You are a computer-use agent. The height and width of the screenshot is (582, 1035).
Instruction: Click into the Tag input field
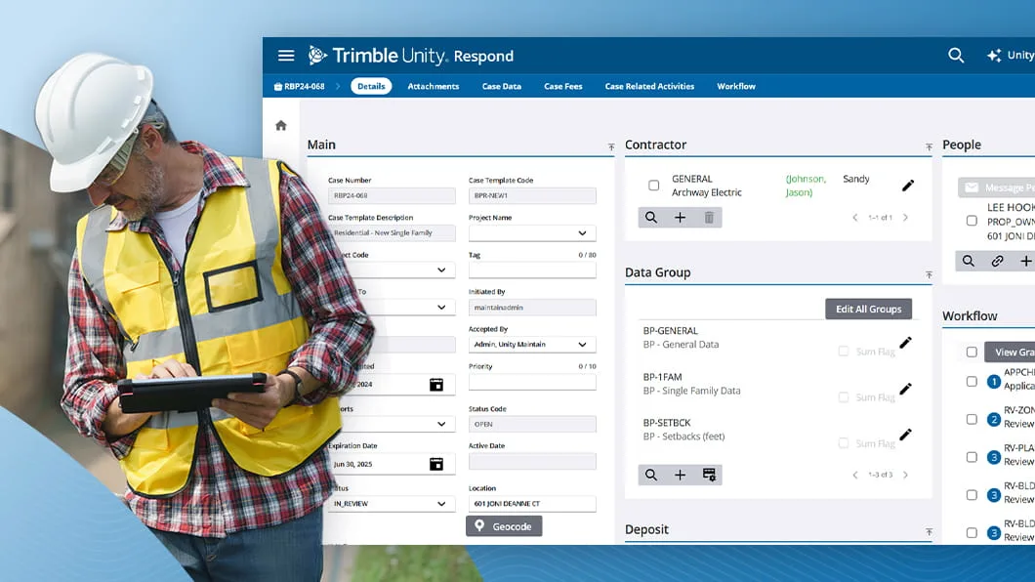click(x=532, y=270)
